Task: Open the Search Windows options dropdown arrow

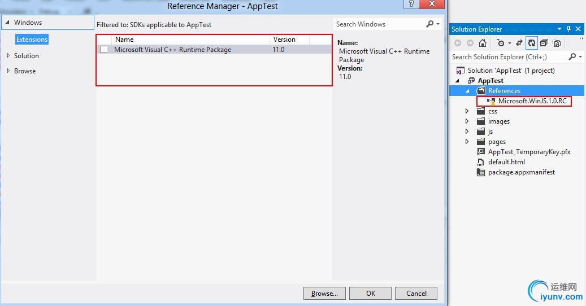Action: tap(438, 24)
